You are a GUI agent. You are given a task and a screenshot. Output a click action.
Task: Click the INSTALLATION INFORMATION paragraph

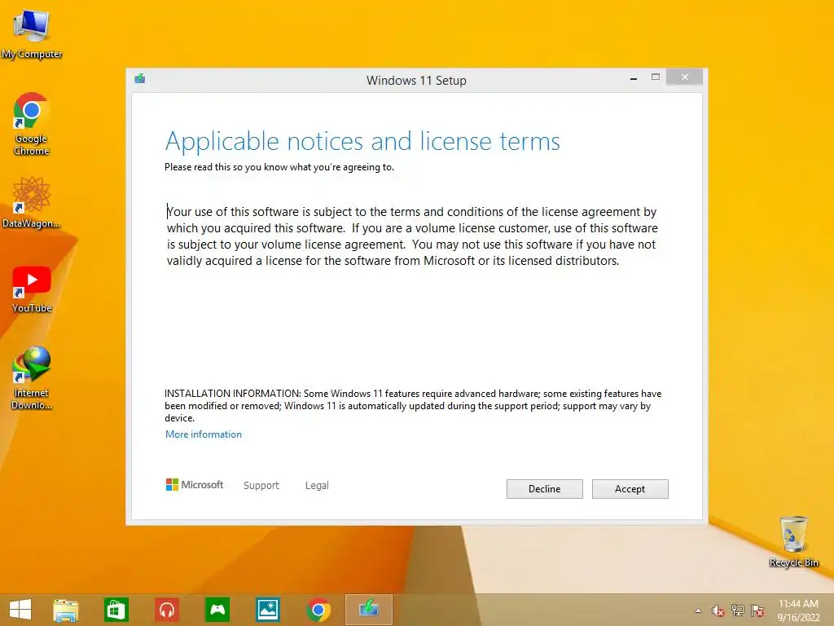tap(413, 406)
